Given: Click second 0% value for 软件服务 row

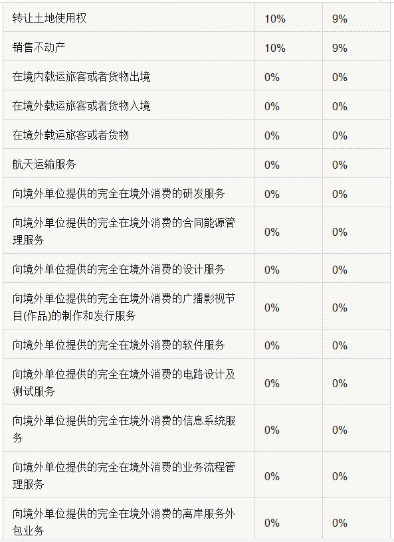Looking at the screenshot, I should [340, 345].
